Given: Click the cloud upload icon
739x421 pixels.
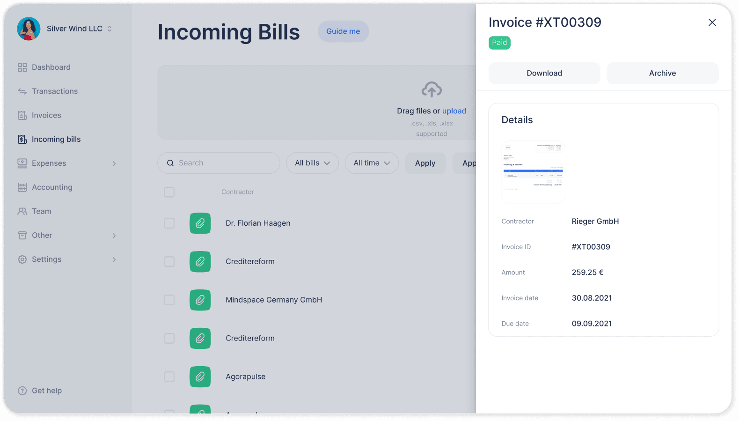Looking at the screenshot, I should (x=432, y=89).
